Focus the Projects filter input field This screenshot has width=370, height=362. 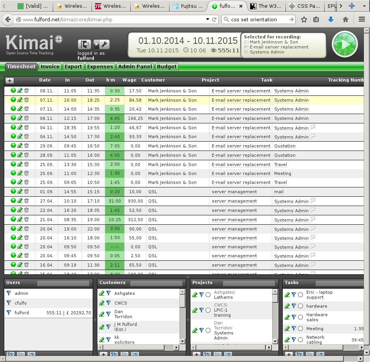249,283
